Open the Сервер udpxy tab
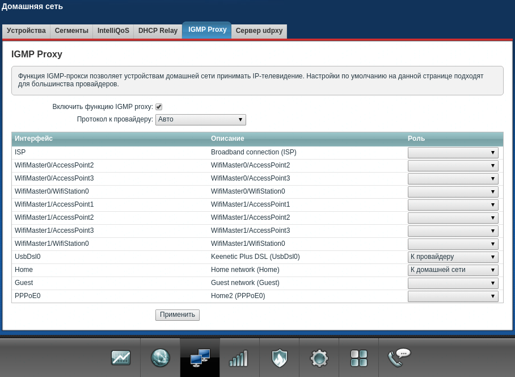Screen dimensions: 515x377 tap(259, 31)
